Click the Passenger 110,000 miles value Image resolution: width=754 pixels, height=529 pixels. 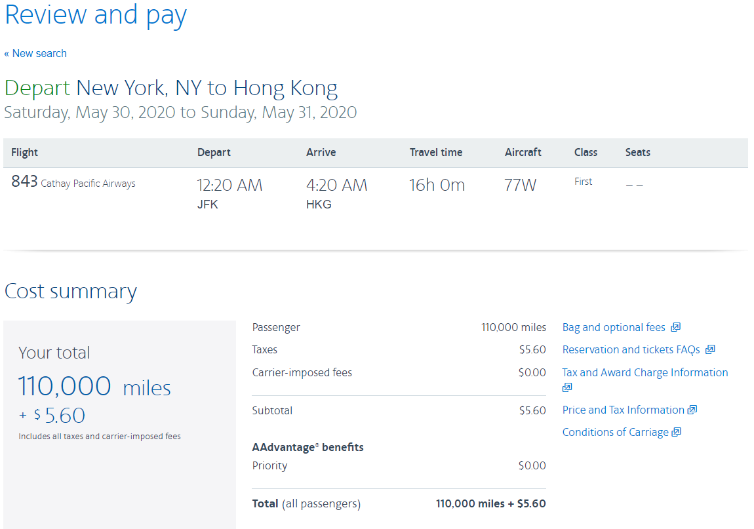pos(513,328)
